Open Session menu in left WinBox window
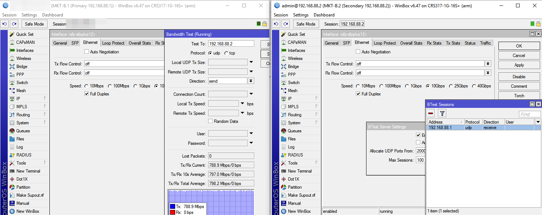Viewport: 542px width, 215px height. coord(9,15)
